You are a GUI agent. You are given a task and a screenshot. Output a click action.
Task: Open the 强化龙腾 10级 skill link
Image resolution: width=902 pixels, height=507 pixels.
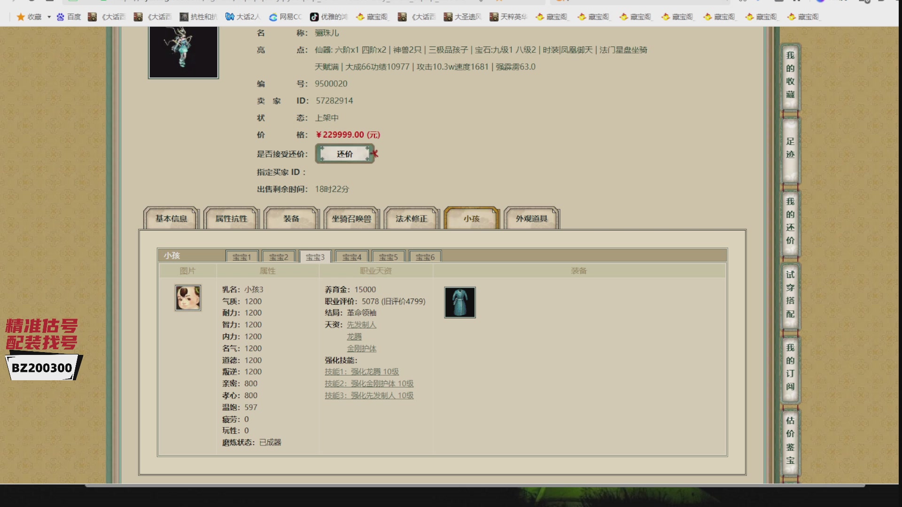click(362, 372)
